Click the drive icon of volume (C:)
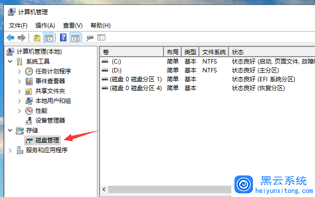315x197 pixels. pos(105,61)
